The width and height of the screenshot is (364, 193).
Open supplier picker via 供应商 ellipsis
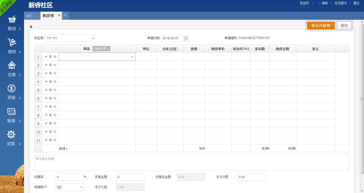[93, 38]
